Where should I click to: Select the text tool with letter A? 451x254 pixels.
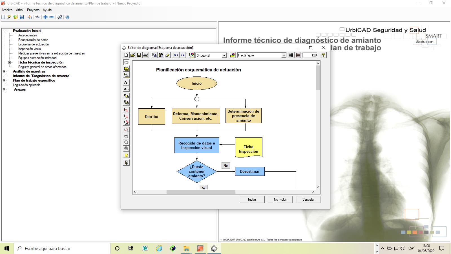click(x=126, y=82)
